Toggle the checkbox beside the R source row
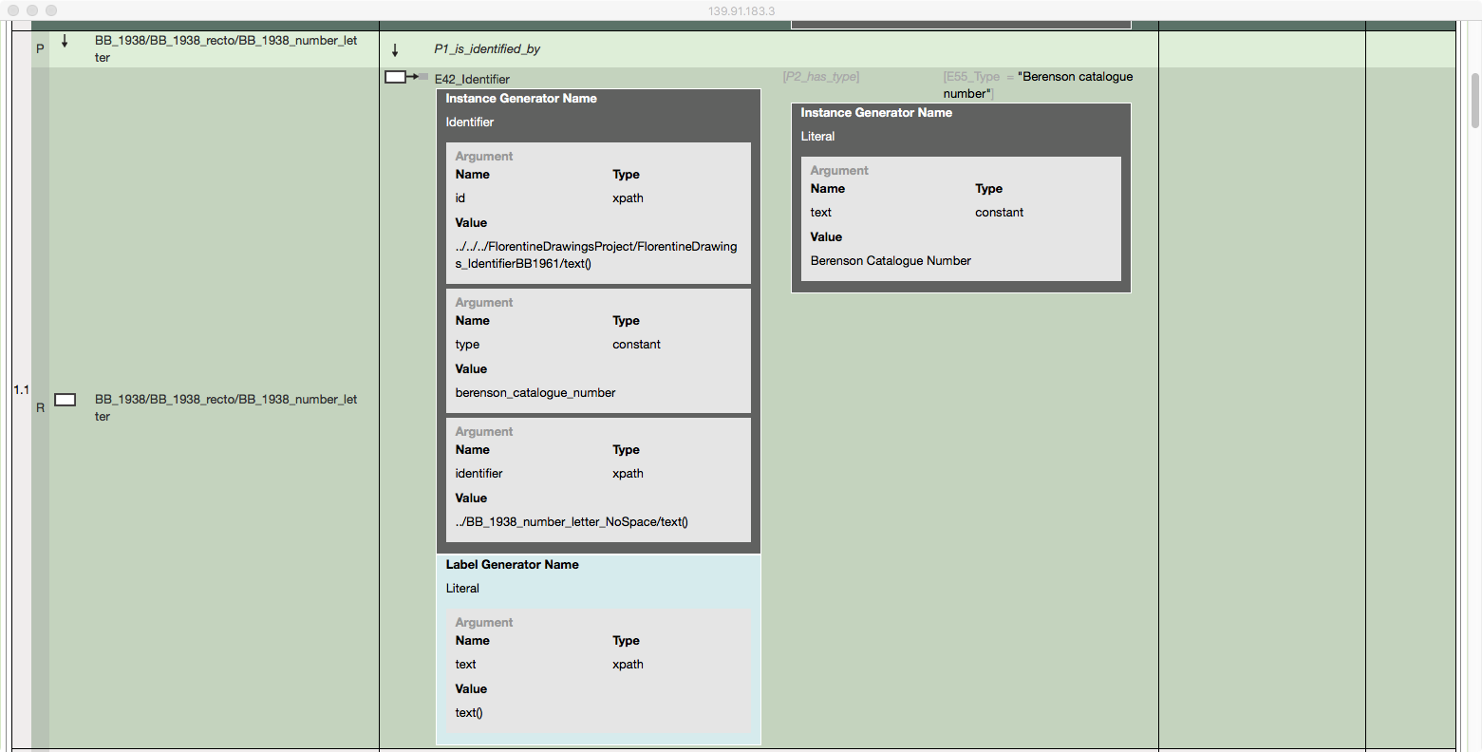Image resolution: width=1482 pixels, height=752 pixels. tap(65, 399)
